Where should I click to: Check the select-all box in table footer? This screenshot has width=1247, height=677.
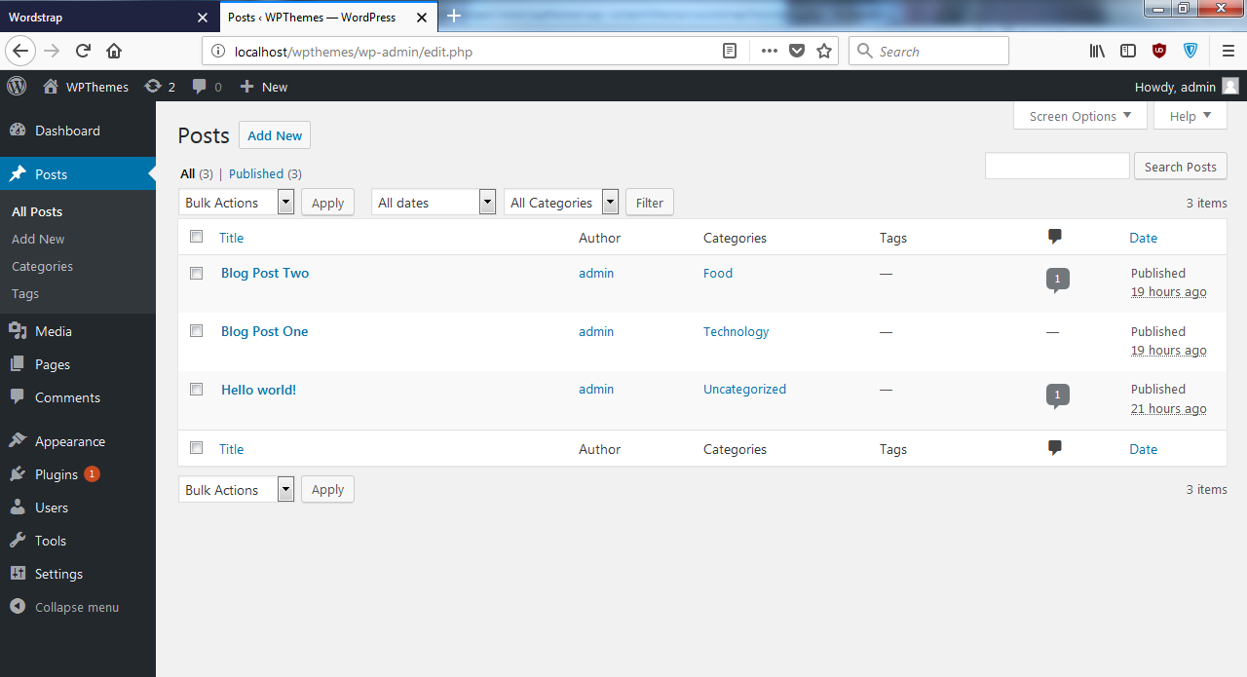tap(197, 448)
